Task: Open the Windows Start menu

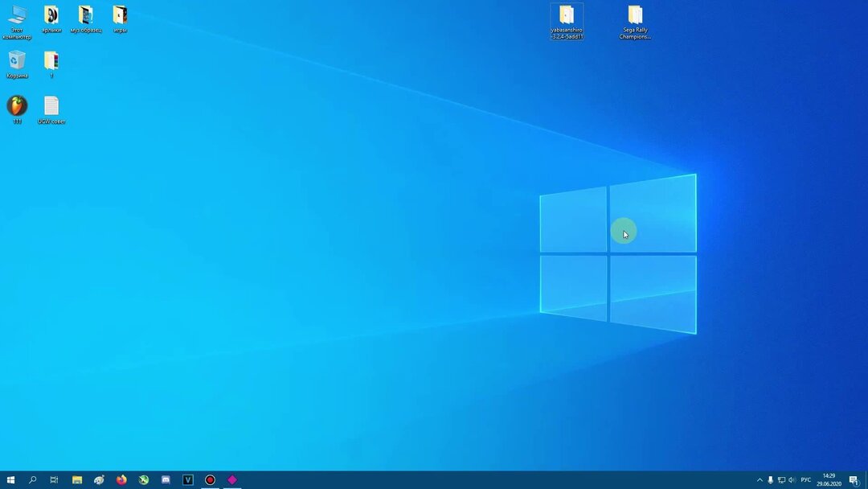Action: coord(10,479)
